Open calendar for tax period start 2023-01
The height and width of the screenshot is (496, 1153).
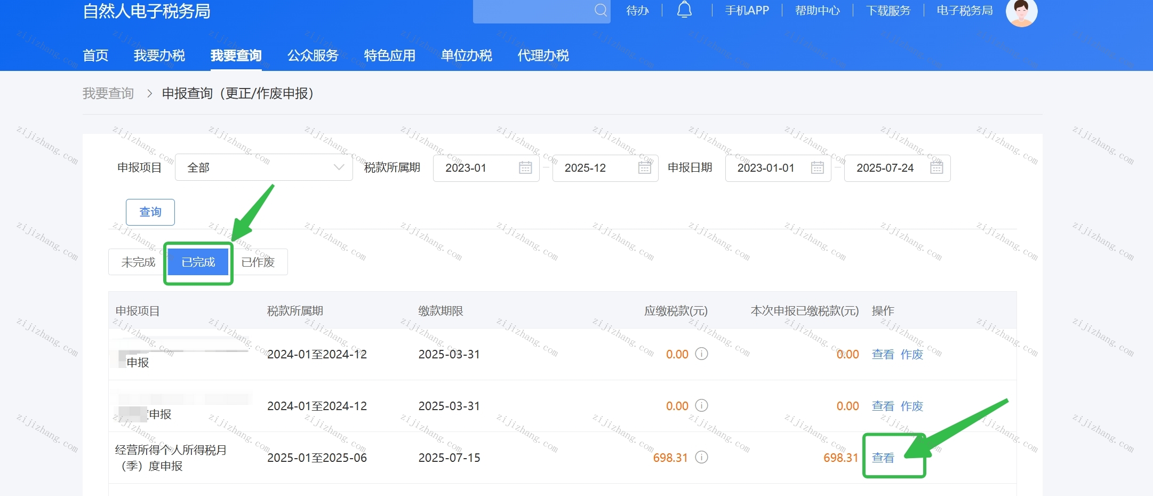click(x=525, y=167)
